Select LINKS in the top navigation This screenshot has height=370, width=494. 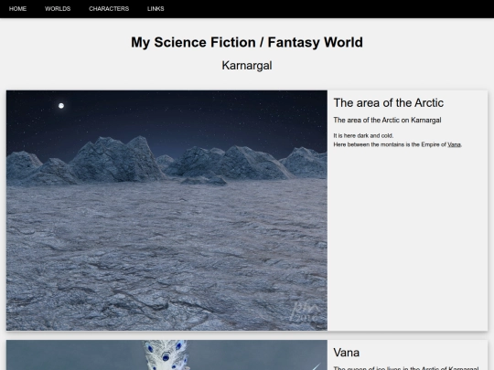click(156, 9)
